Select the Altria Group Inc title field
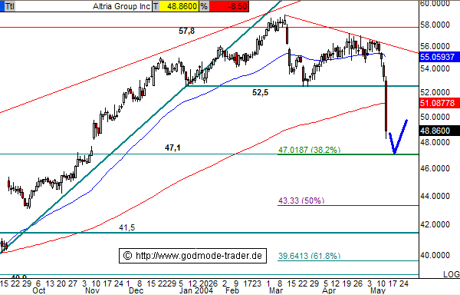This screenshot has width=460, height=295. click(83, 6)
